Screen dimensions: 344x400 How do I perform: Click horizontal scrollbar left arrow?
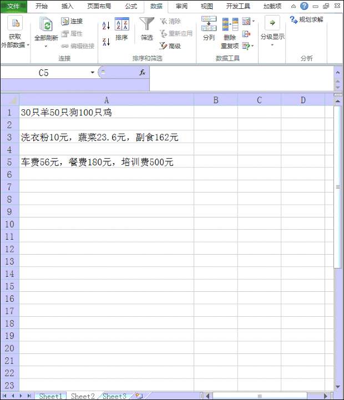(x=208, y=396)
